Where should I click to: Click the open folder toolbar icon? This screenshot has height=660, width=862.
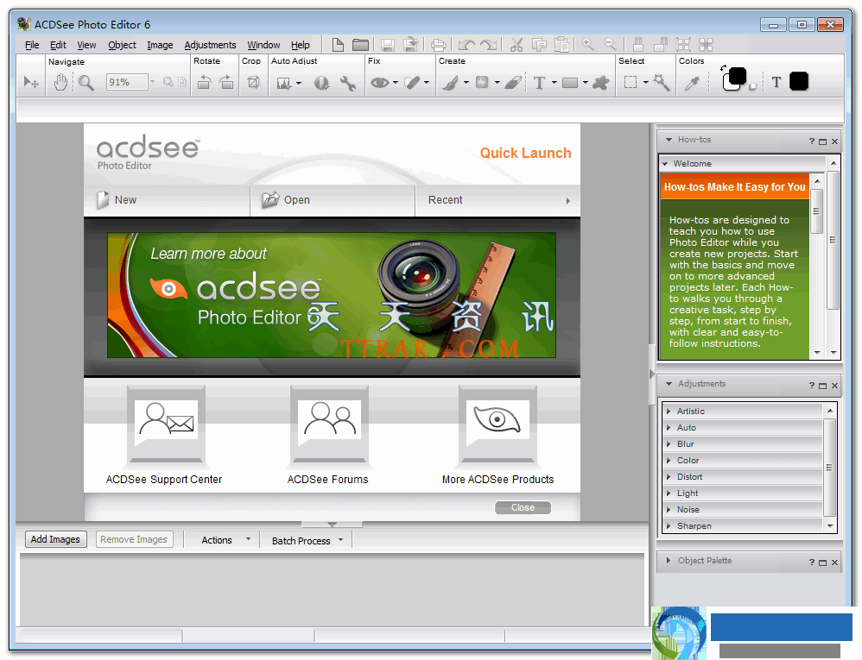(360, 45)
